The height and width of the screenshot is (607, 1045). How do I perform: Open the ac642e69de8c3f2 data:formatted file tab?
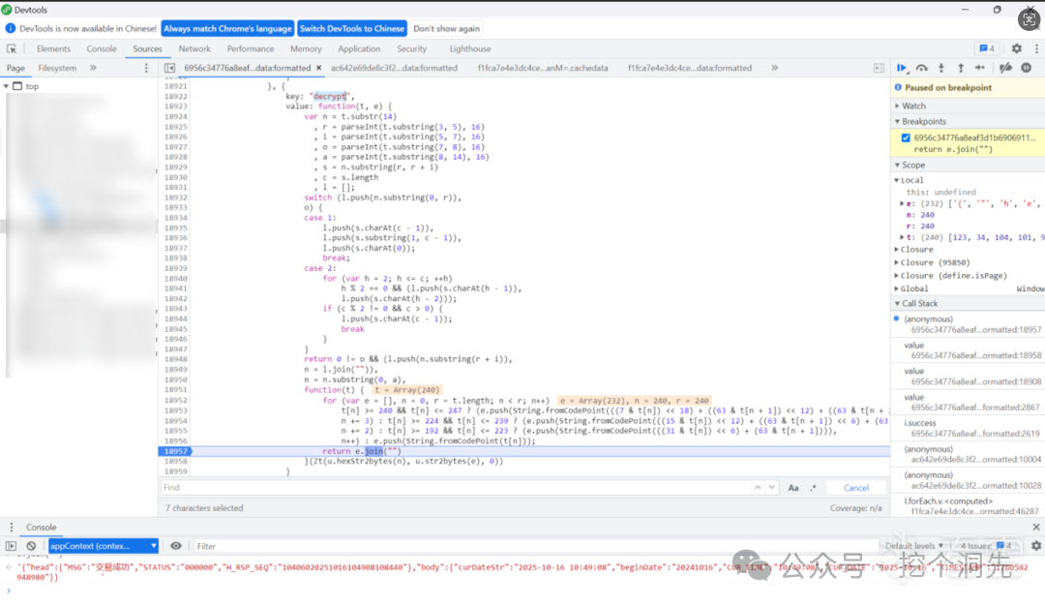[x=394, y=68]
